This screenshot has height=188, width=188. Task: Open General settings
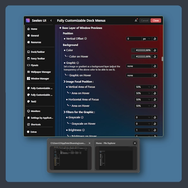tap(33, 36)
